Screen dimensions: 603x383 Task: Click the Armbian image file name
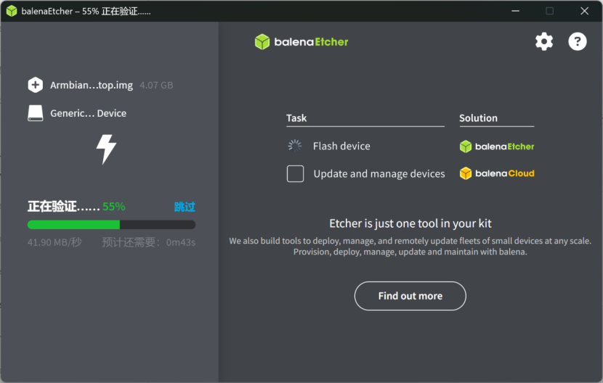(92, 85)
